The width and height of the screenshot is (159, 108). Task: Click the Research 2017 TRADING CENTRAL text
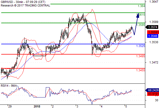click(25, 5)
